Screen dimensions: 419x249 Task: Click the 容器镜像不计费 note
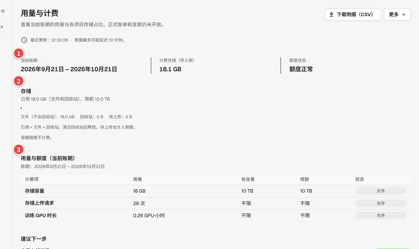point(36,137)
